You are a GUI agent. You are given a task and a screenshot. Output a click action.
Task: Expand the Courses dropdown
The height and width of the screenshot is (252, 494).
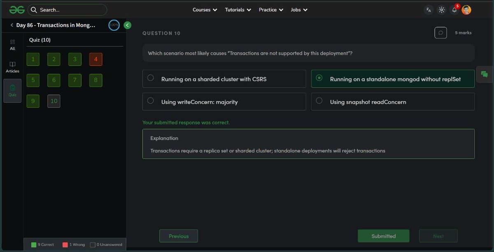tap(205, 10)
